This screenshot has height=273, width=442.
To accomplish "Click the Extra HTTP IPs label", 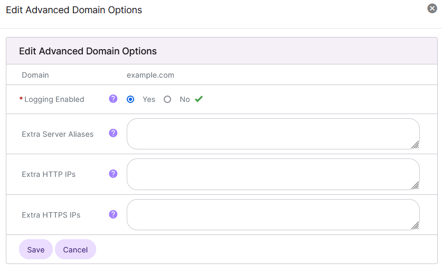I will tap(49, 174).
